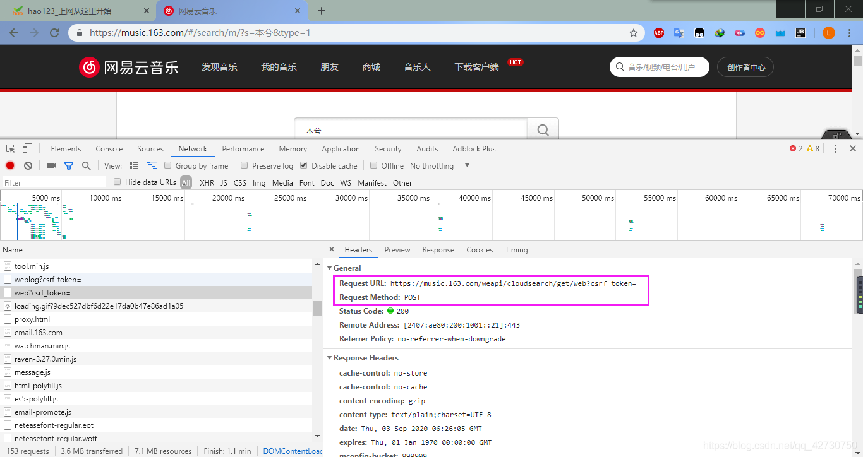Open the Google Translate extension icon
Image resolution: width=863 pixels, height=457 pixels.
[679, 33]
